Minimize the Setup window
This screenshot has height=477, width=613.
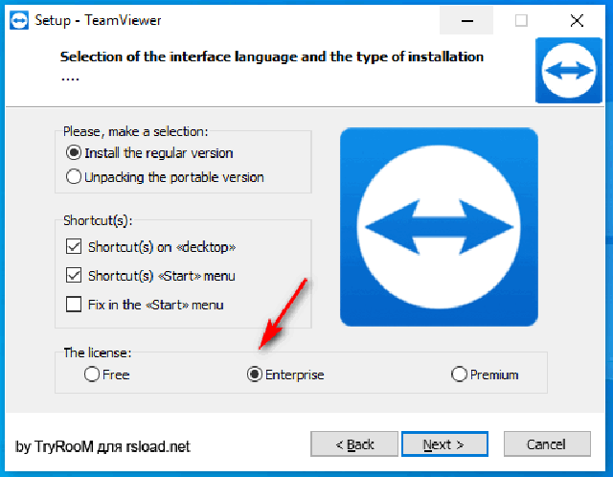coord(466,21)
